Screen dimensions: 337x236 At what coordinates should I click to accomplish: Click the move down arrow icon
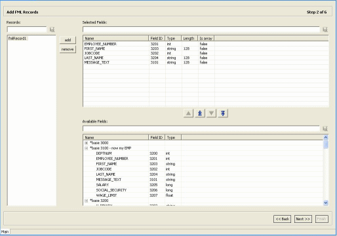pos(211,113)
